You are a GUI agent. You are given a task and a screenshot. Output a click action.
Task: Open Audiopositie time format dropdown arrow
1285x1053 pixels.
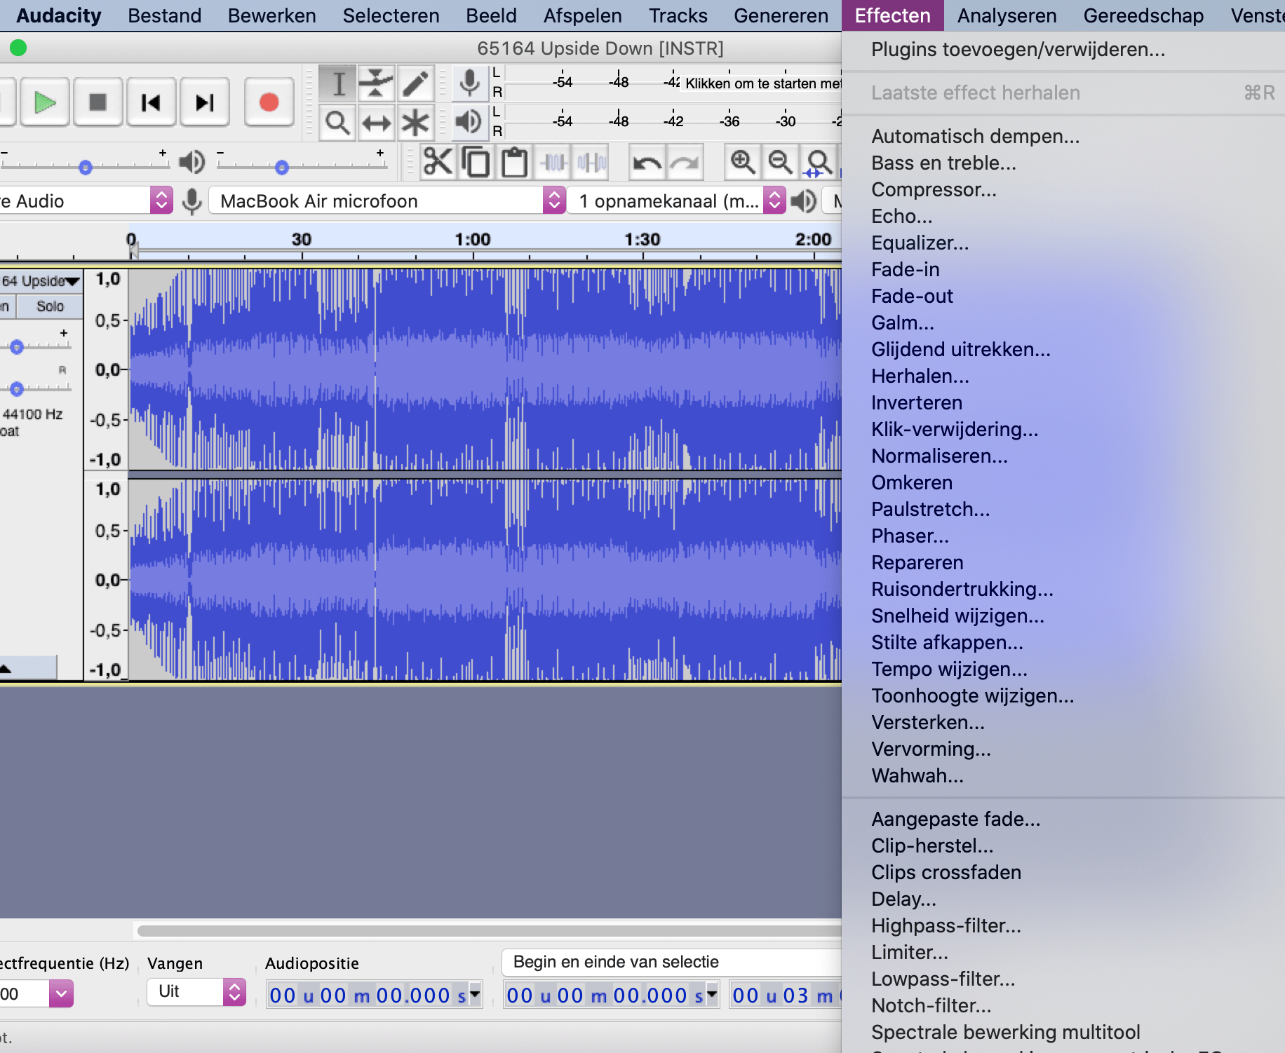point(475,994)
